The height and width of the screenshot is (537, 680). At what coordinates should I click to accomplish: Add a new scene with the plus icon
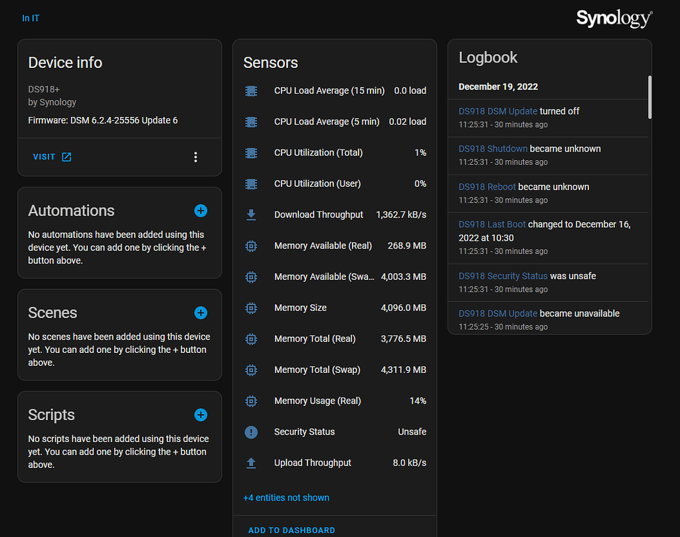[x=201, y=312]
